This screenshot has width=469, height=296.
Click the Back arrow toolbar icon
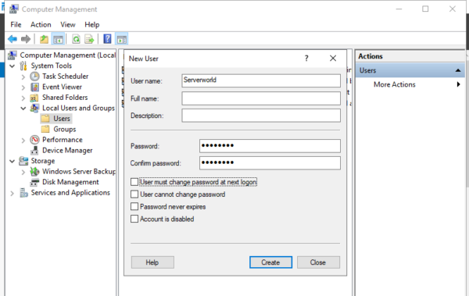(x=13, y=39)
